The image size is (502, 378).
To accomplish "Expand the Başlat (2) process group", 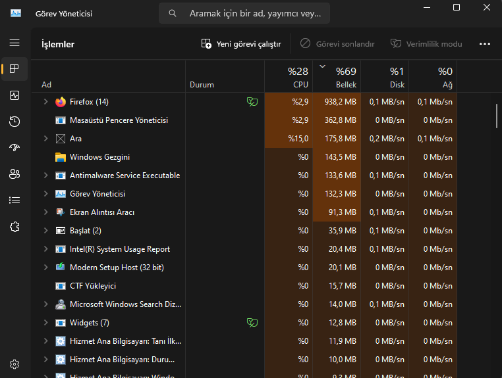I will point(45,231).
